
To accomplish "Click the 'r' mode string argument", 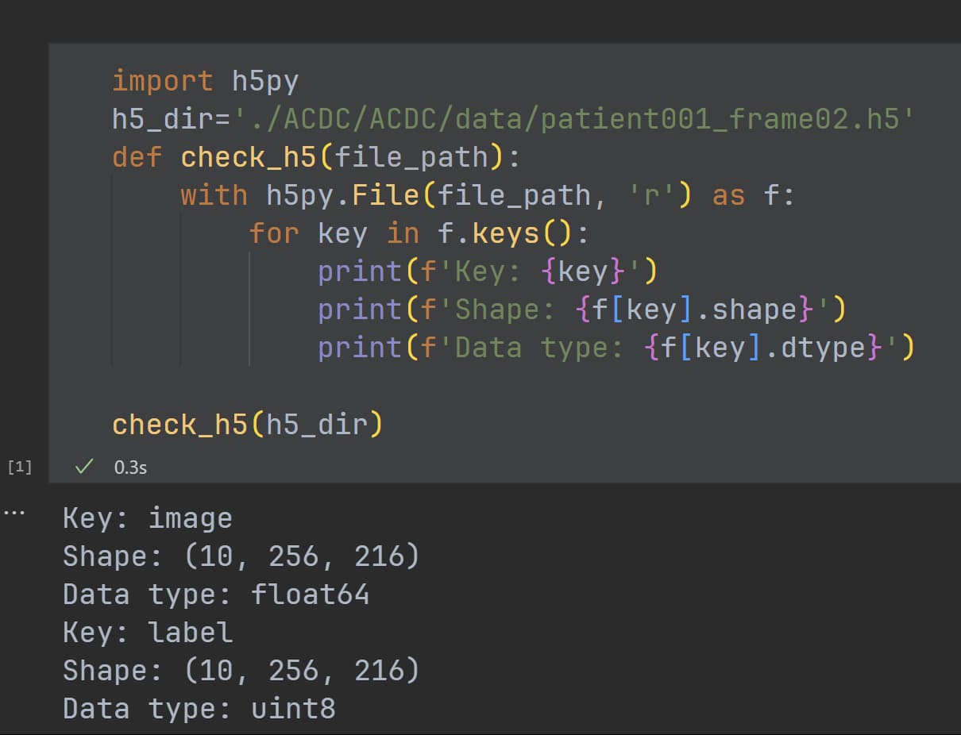I will [x=650, y=195].
